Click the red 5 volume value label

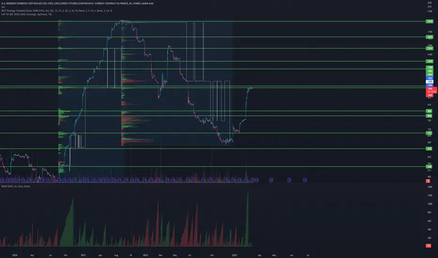tap(428, 181)
